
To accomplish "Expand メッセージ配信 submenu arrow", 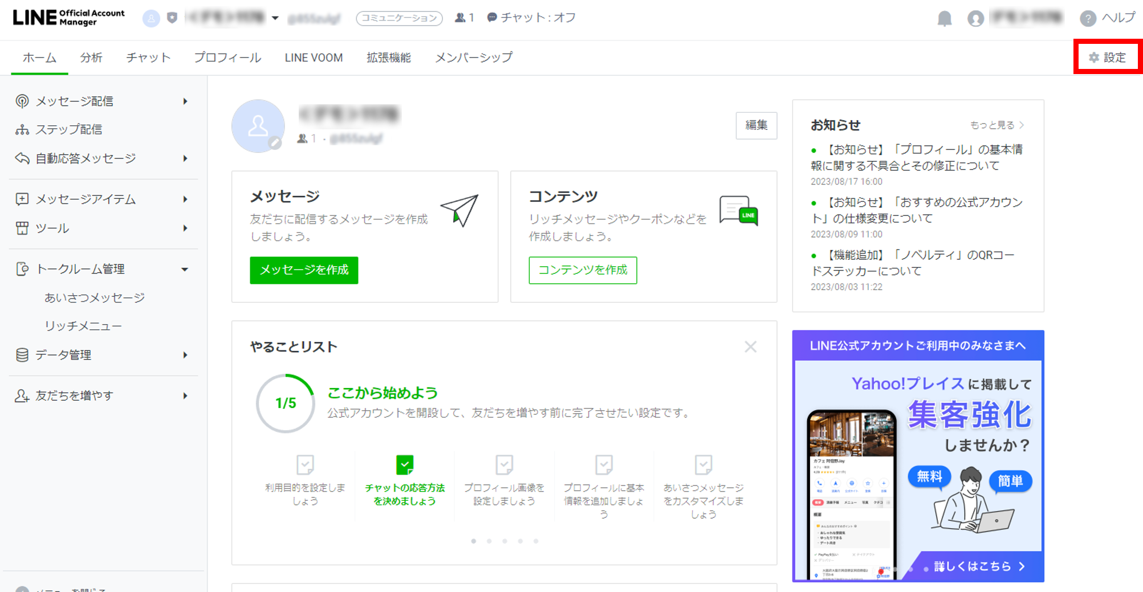I will pyautogui.click(x=185, y=101).
